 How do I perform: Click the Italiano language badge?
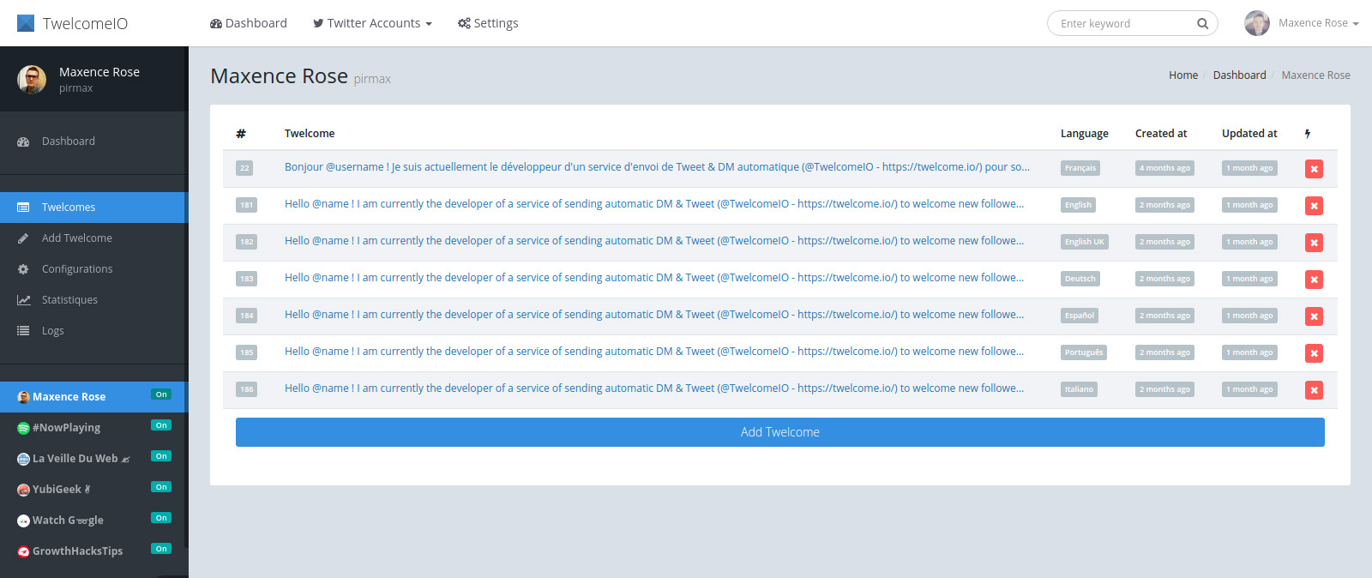coord(1079,389)
